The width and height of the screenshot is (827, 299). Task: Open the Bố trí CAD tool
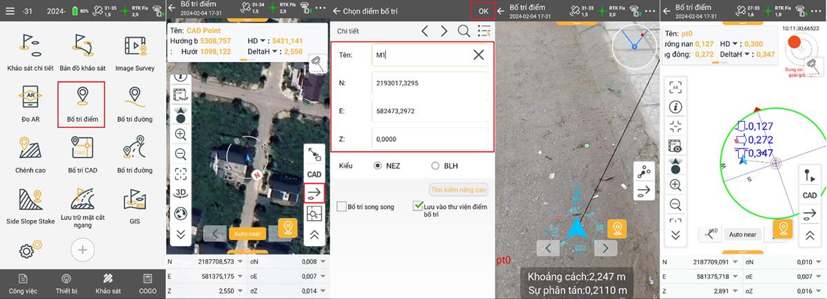point(82,153)
